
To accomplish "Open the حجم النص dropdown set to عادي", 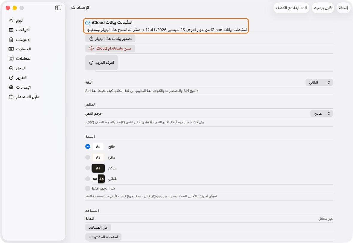I will click(322, 113).
